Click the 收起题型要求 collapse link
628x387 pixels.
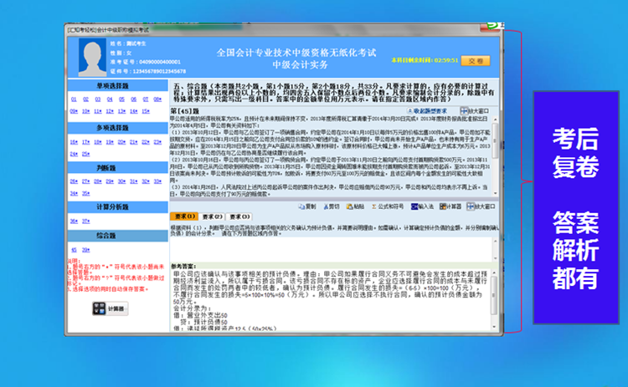[x=427, y=110]
